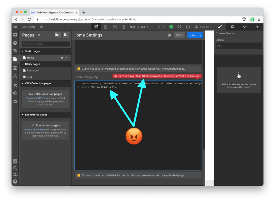275x201 pixels.
Task: Switch to Style brush tab
Action: (x=220, y=27)
